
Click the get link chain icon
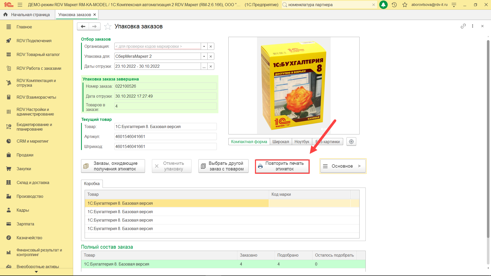point(463,26)
